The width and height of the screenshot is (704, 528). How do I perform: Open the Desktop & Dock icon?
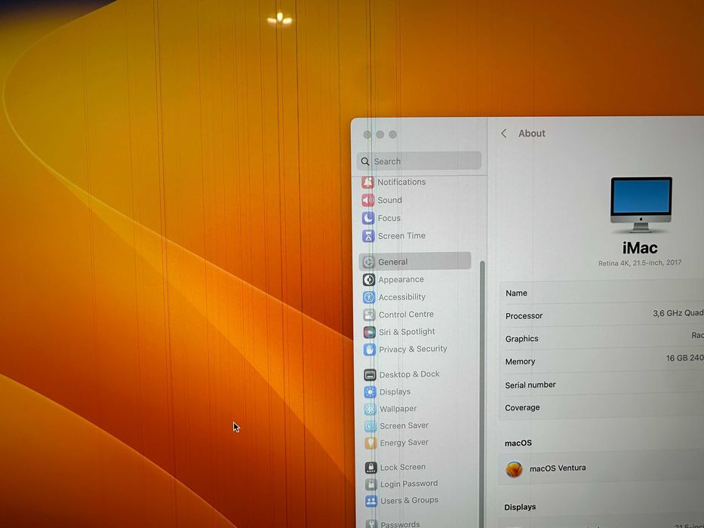pyautogui.click(x=370, y=374)
